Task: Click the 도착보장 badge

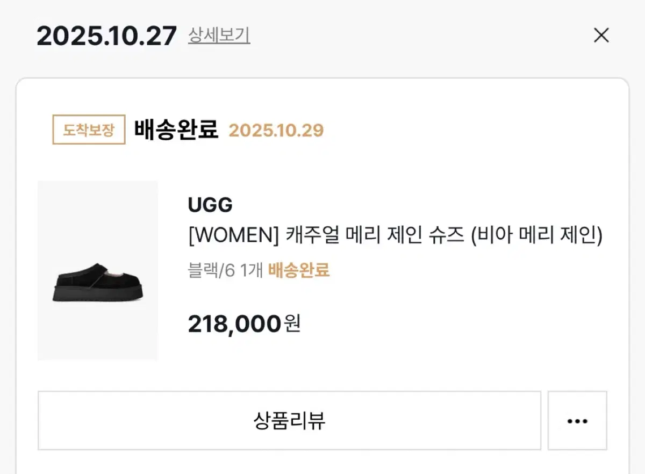Action: tap(89, 130)
